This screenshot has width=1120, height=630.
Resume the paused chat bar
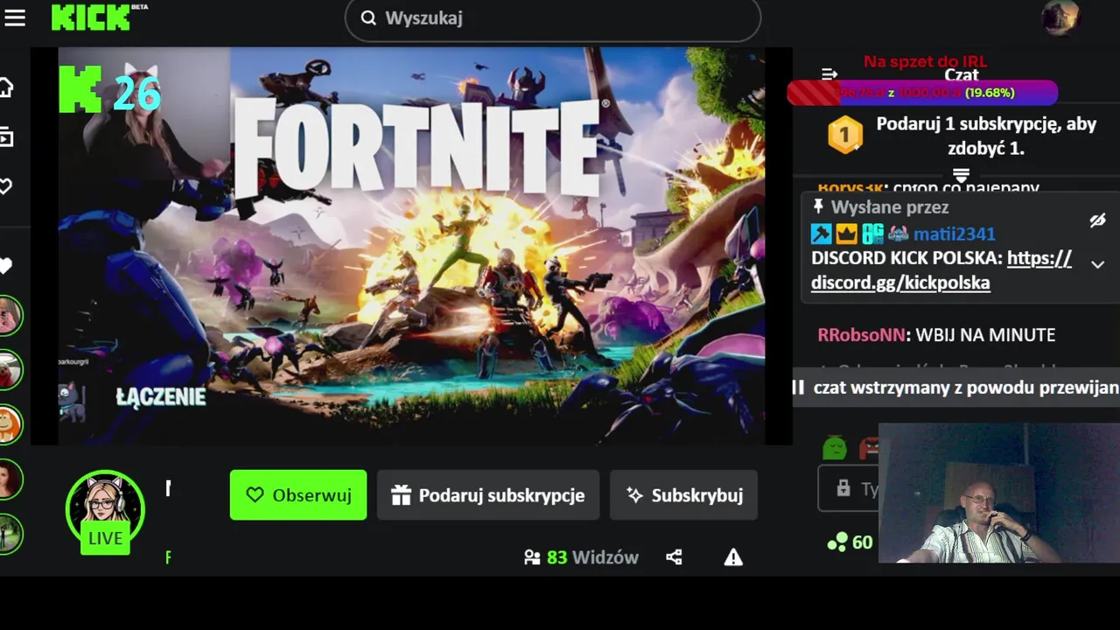click(955, 388)
